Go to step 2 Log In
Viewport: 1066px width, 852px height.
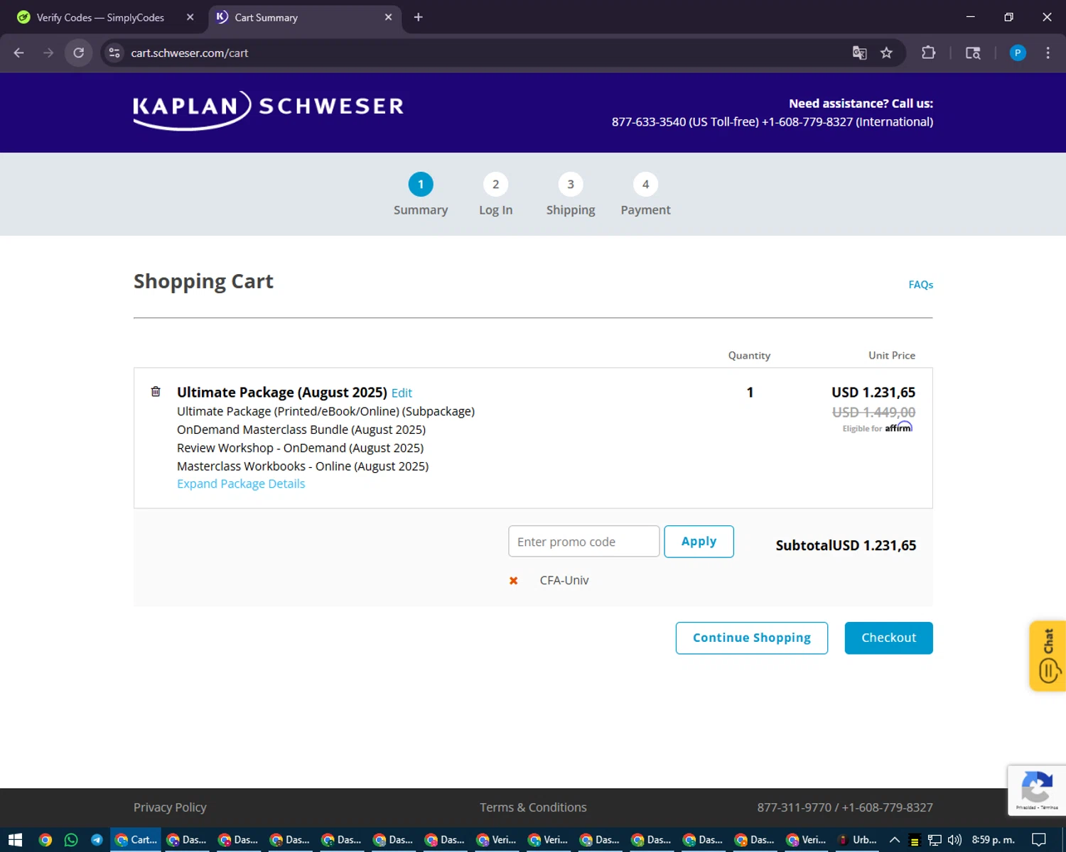point(495,195)
